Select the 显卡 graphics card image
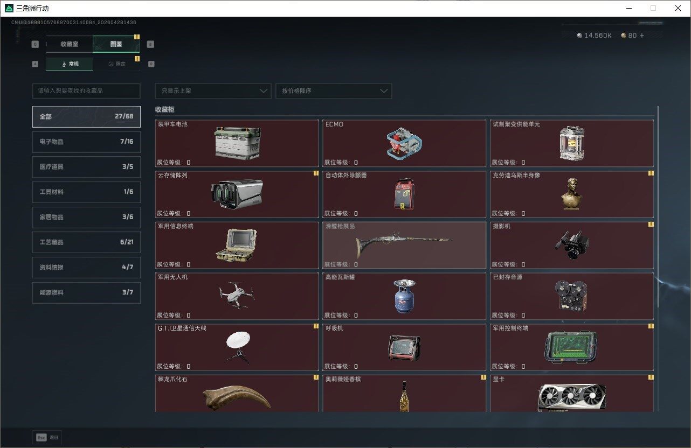The height and width of the screenshot is (448, 691). pyautogui.click(x=572, y=399)
